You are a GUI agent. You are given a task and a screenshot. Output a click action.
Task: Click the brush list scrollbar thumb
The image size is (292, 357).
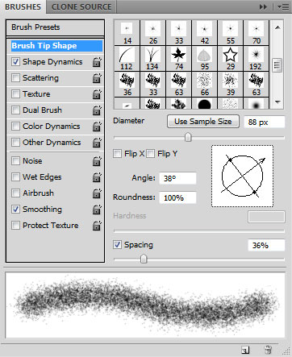[277, 65]
